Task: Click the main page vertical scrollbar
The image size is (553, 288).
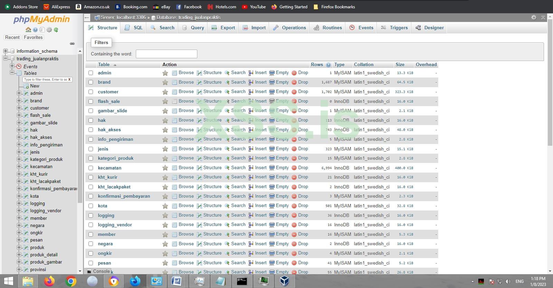Action: click(550, 83)
